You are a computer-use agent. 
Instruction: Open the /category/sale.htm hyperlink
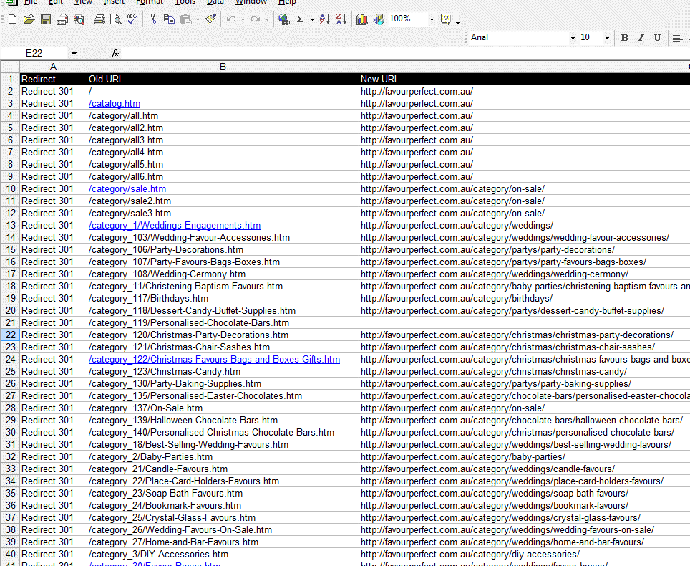(x=127, y=189)
